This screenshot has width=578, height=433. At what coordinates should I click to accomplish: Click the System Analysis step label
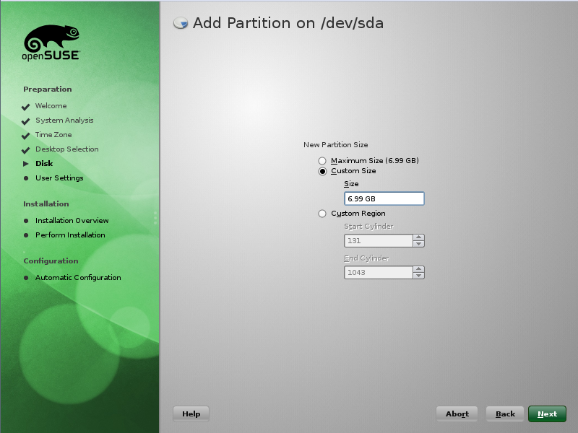[x=64, y=121]
